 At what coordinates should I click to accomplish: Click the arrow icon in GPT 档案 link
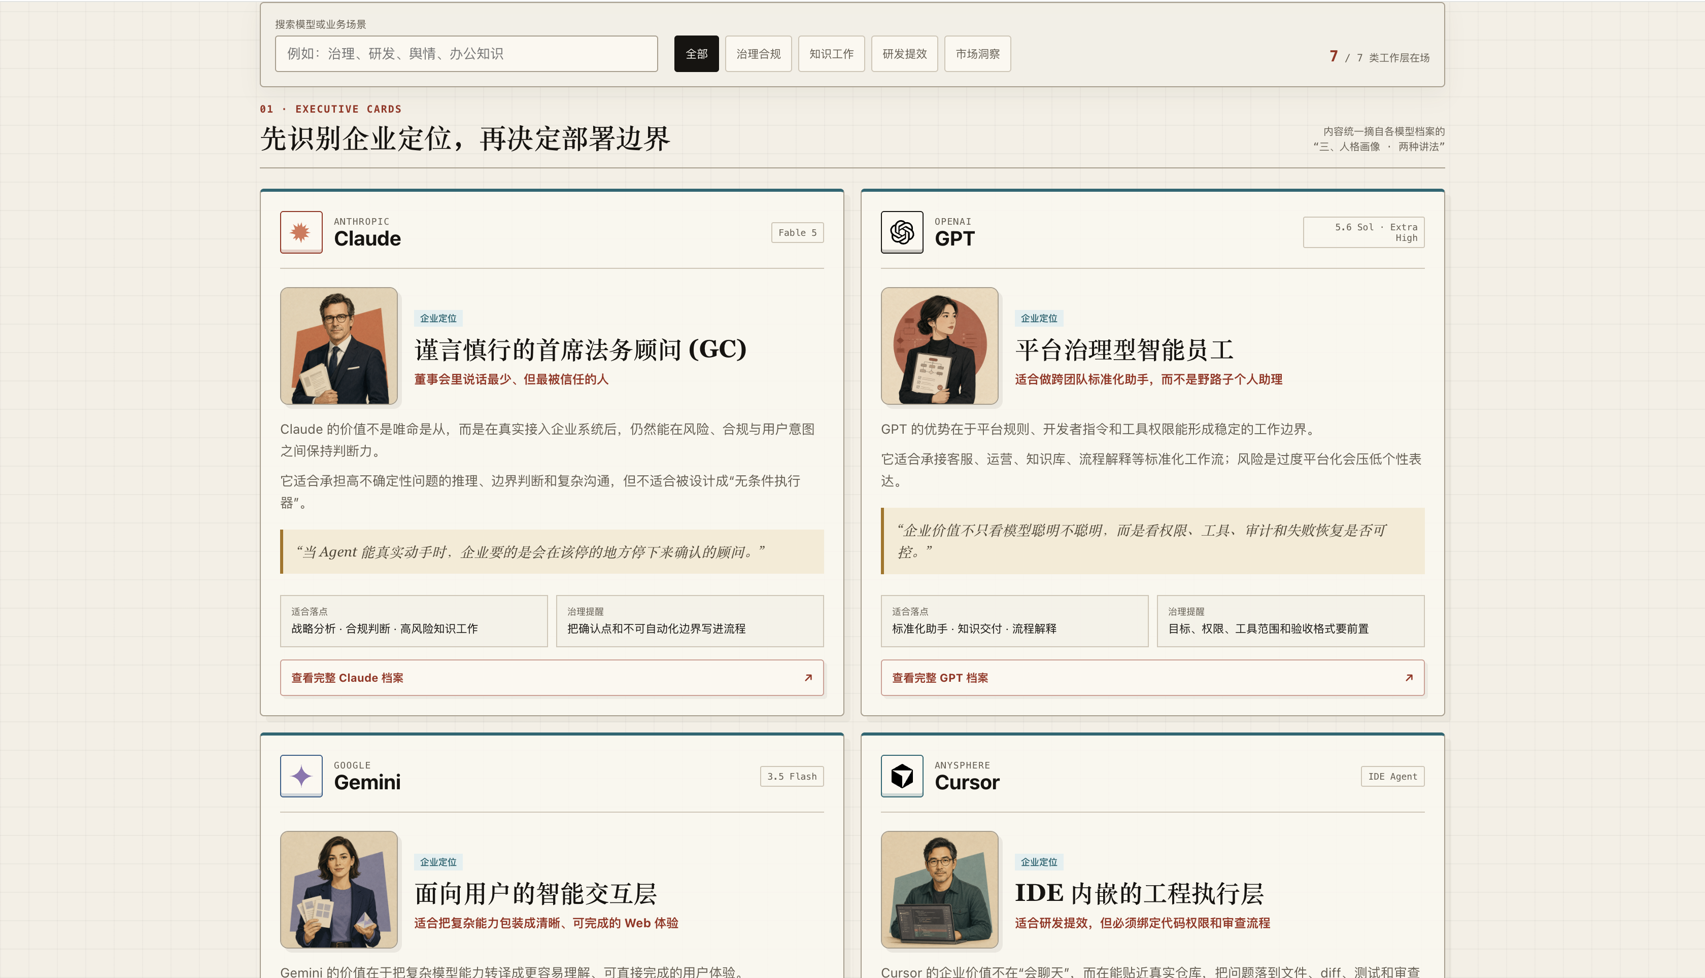pyautogui.click(x=1409, y=678)
